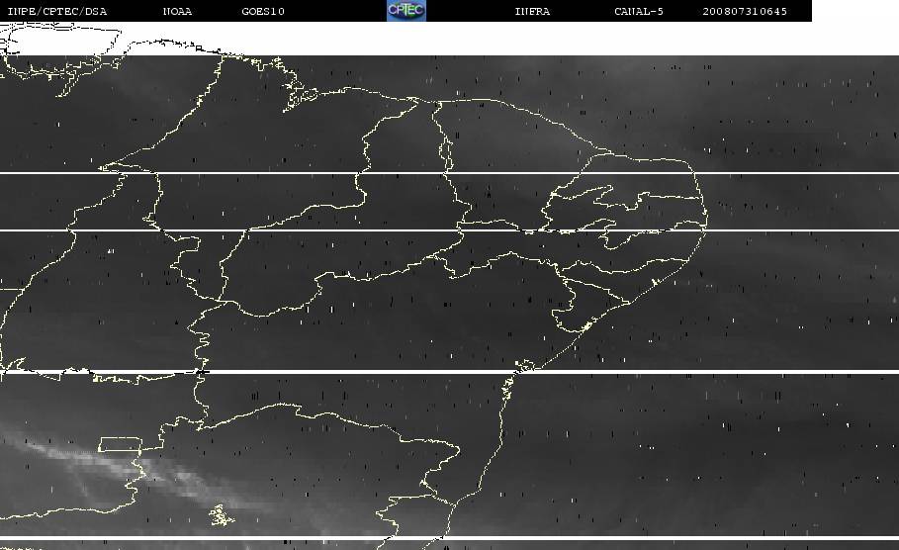Click the rectangular outlined district at lower-left
The width and height of the screenshot is (899, 550).
(x=120, y=445)
